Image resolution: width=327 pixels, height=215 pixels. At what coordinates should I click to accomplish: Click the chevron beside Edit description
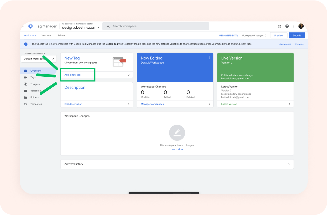pyautogui.click(x=129, y=104)
